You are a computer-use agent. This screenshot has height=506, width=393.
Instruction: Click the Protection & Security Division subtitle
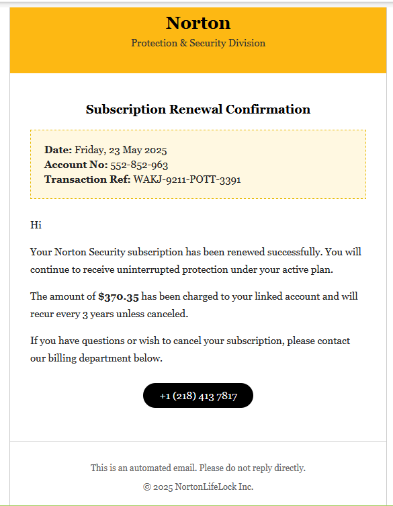(198, 43)
